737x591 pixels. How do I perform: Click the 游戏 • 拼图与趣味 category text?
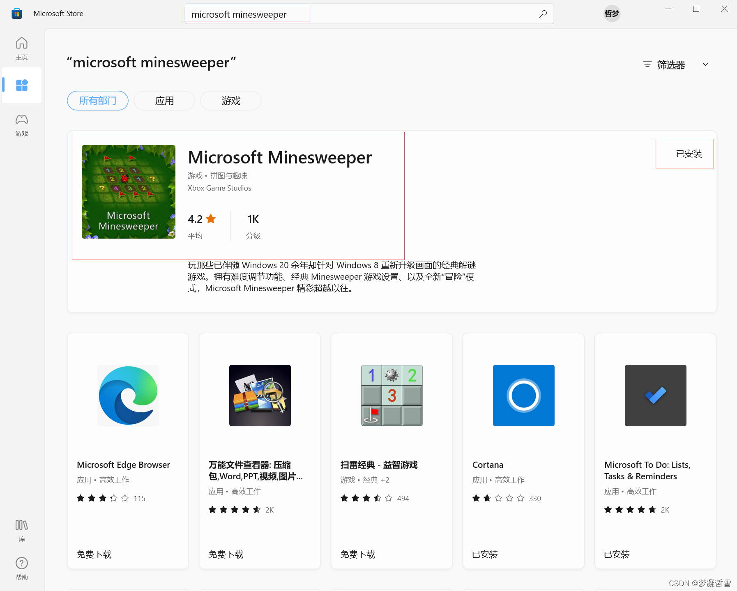[x=217, y=176]
